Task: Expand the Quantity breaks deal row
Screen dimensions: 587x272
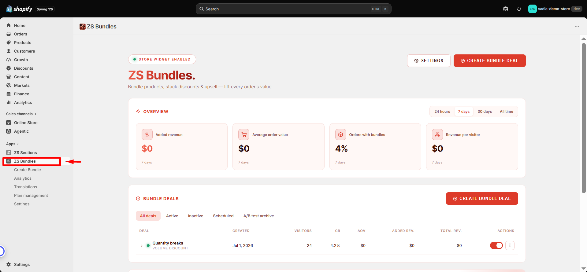Action: pos(141,246)
